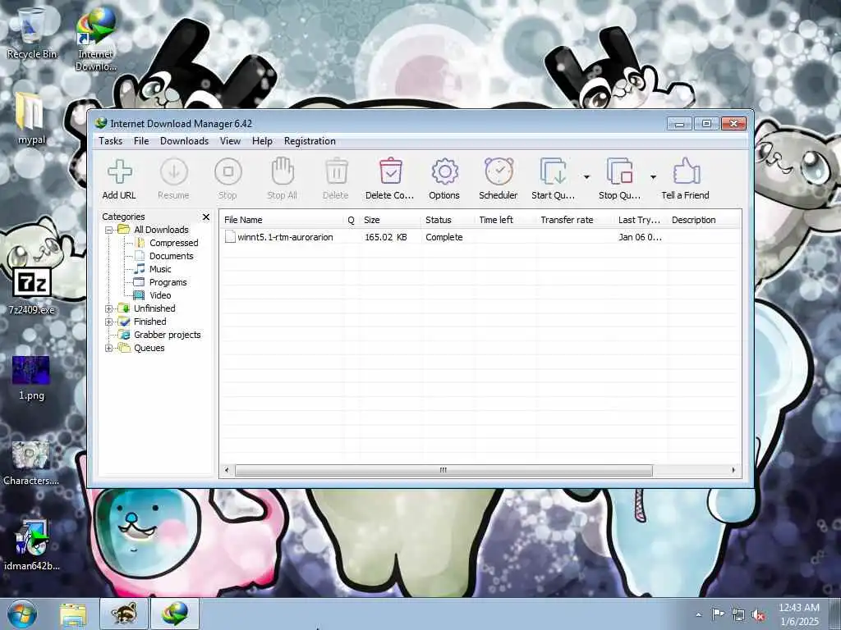Click the 165.02 KB size cell
Screen dimensions: 841x630
[386, 237]
